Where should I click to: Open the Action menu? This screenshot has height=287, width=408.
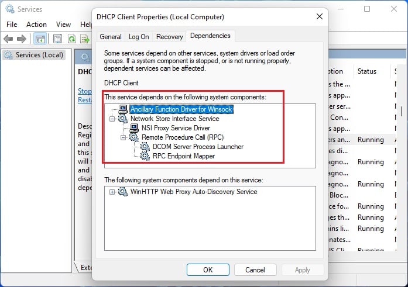click(x=36, y=25)
